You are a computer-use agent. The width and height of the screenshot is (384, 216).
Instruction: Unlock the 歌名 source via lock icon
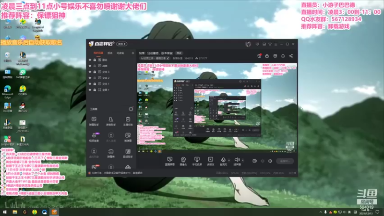pyautogui.click(x=95, y=60)
